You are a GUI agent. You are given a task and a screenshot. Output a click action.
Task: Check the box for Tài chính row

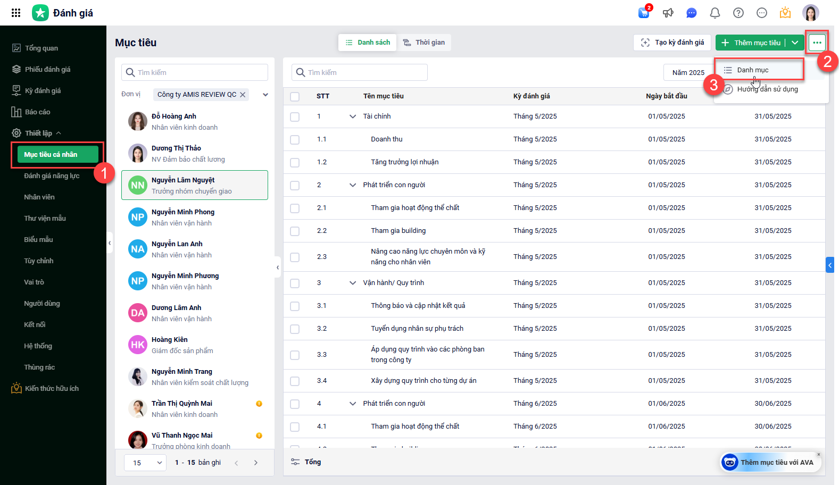point(295,116)
